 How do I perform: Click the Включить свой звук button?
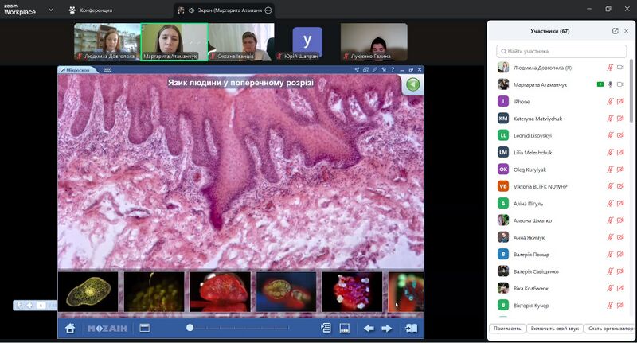[x=553, y=328]
